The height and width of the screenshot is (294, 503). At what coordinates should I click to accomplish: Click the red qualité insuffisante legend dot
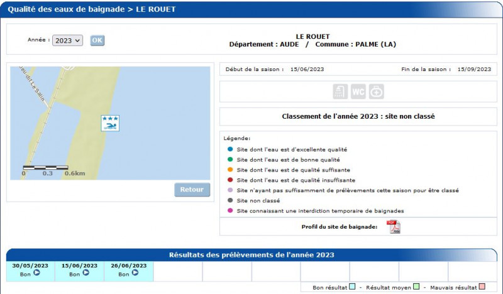[230, 180]
